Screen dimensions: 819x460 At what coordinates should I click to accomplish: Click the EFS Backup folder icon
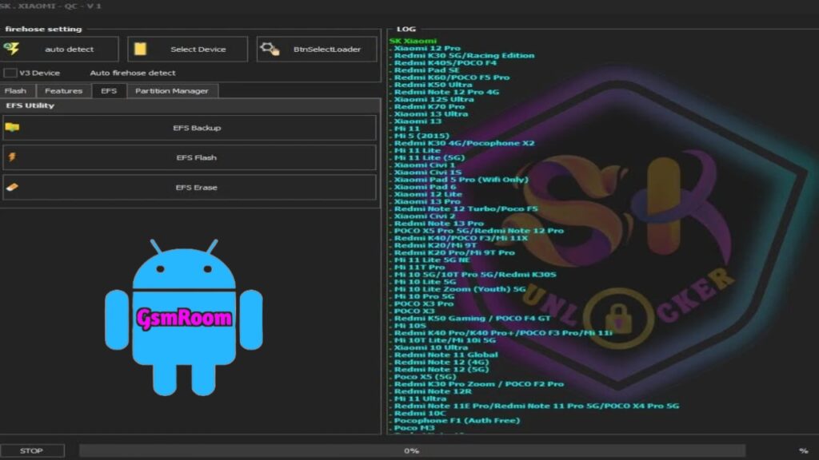click(12, 128)
